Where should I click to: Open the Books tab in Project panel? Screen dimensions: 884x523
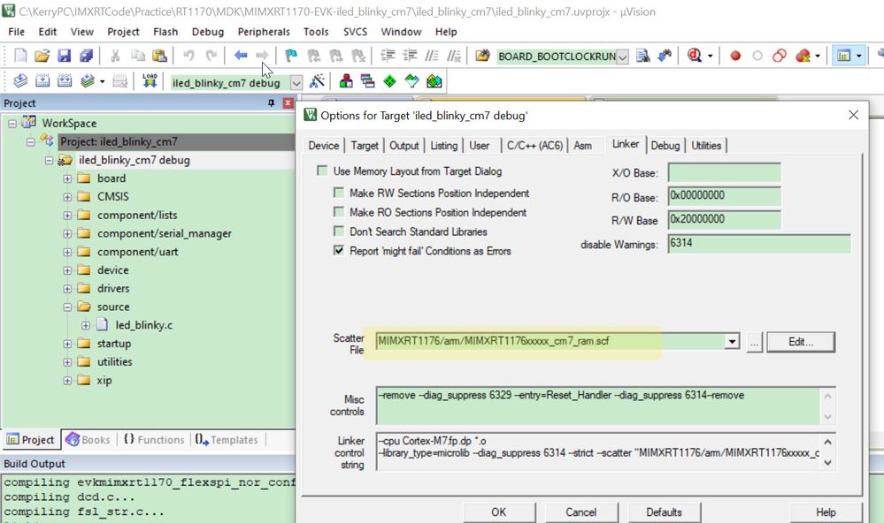pyautogui.click(x=88, y=440)
